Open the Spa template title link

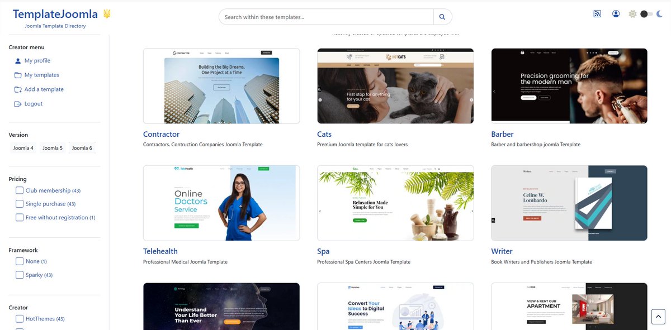323,251
